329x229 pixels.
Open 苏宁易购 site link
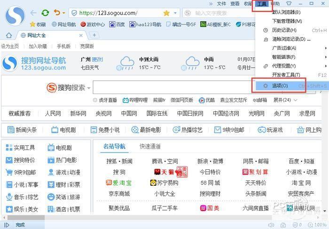[x=164, y=183]
